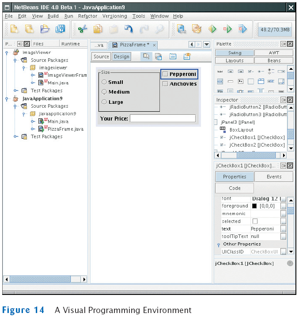Screen dimensions: 299x317
Task: Switch to the Events tab
Action: coord(274,177)
